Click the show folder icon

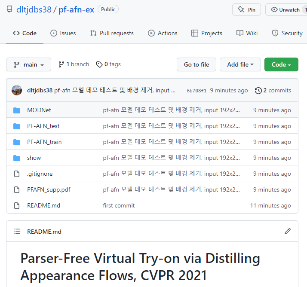(17, 158)
